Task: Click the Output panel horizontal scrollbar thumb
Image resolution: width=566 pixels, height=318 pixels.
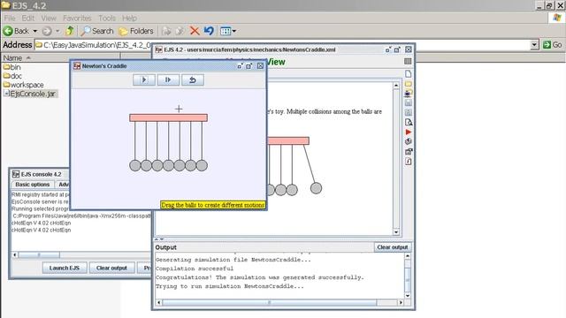Action: pyautogui.click(x=269, y=302)
